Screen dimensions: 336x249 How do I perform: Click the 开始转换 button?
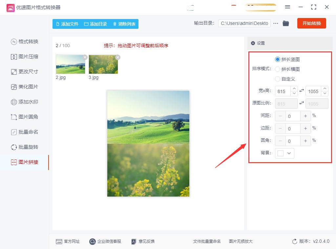(311, 23)
